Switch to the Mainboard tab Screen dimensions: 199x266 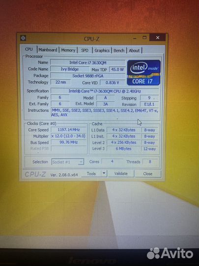click(x=48, y=50)
